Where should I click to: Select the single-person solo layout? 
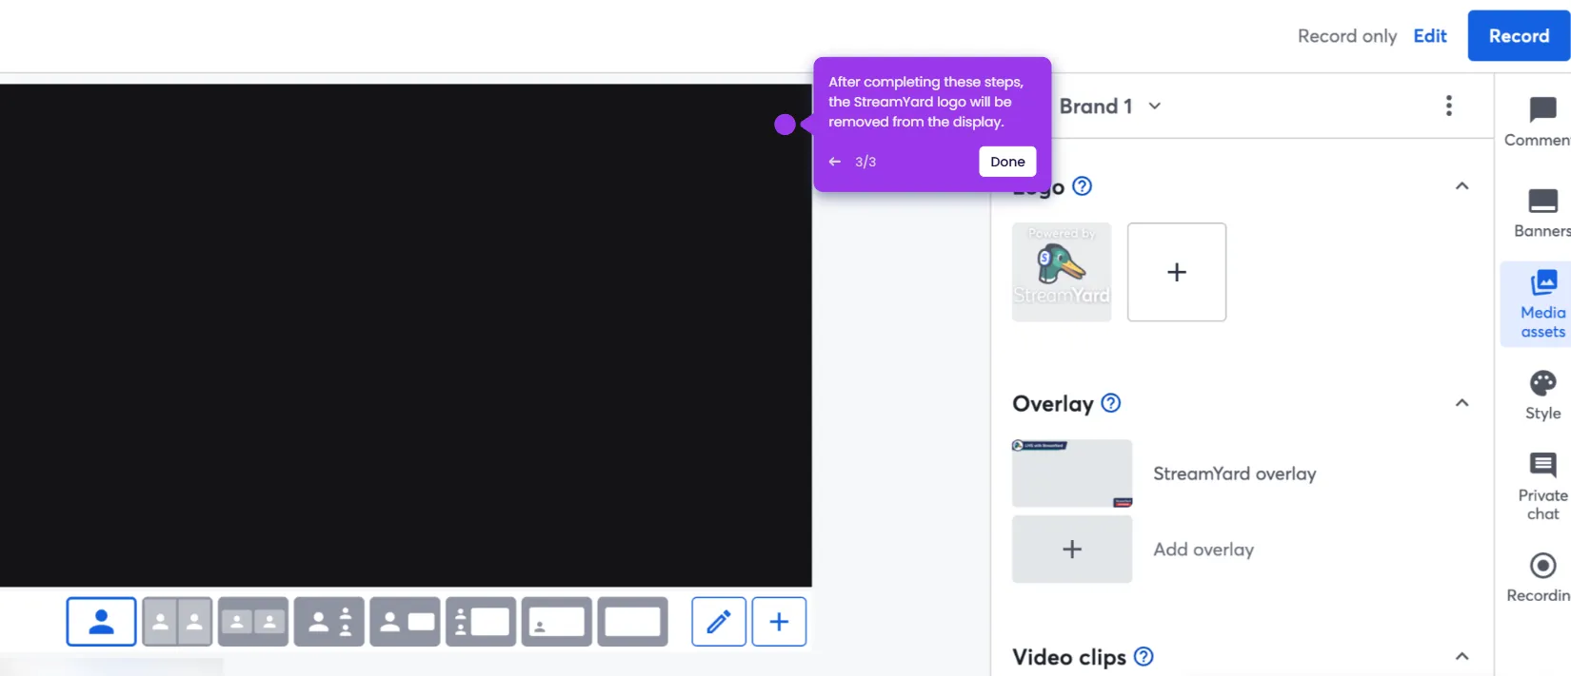[x=101, y=622]
